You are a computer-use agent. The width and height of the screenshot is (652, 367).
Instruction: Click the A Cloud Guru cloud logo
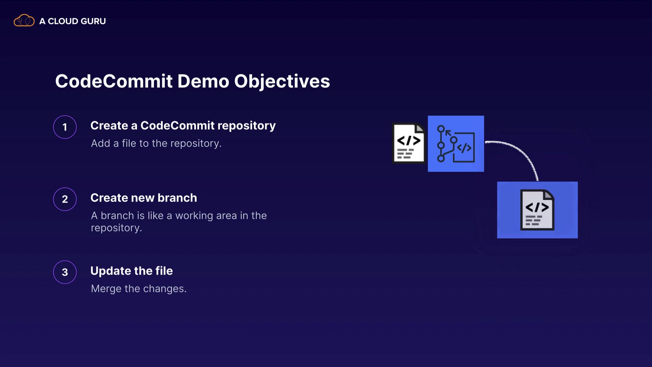24,21
